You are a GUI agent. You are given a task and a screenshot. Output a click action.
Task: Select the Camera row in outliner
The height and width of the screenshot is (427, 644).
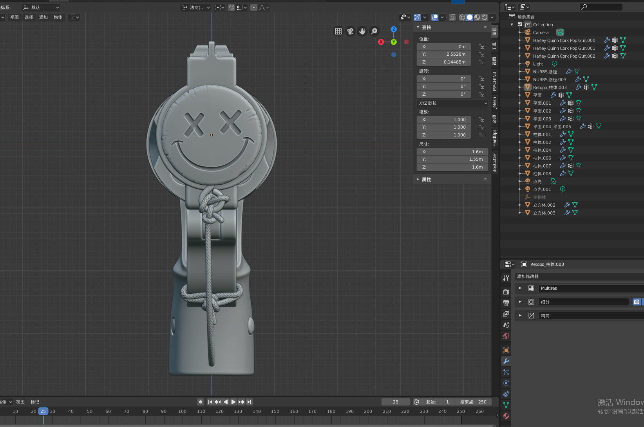coord(541,33)
